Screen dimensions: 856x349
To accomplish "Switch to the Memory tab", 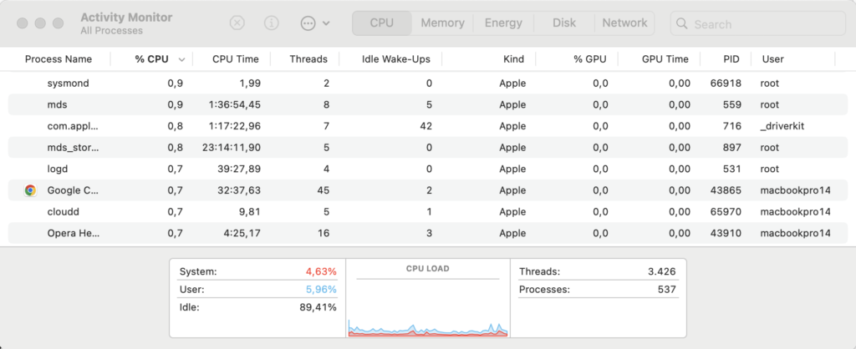I will 442,23.
